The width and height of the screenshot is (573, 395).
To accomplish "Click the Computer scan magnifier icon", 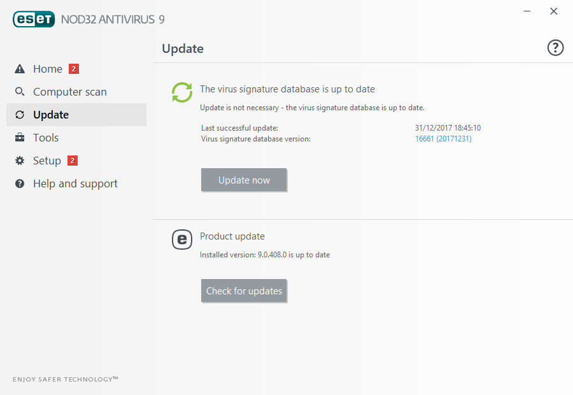I will click(x=20, y=92).
